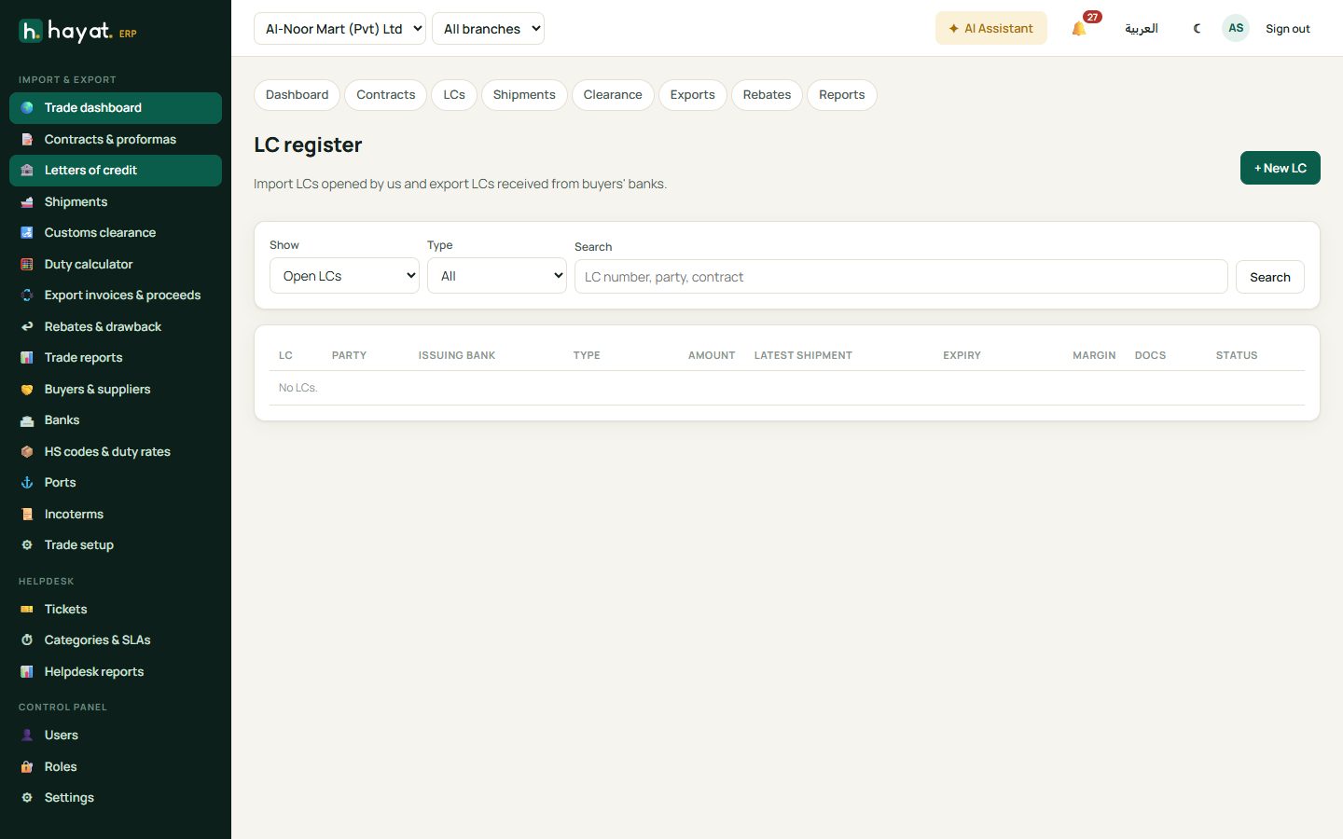The image size is (1343, 839).
Task: Open the Reports tab
Action: point(842,95)
